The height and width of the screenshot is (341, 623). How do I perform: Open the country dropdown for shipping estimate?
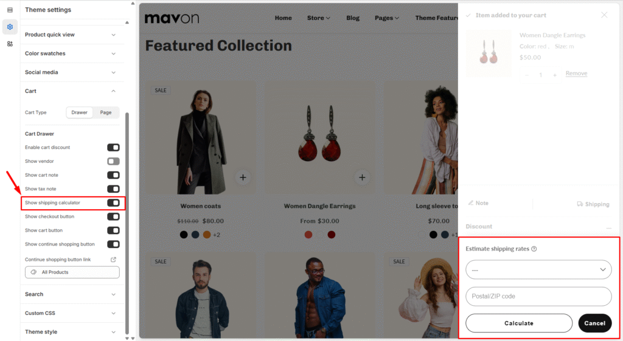(x=538, y=269)
